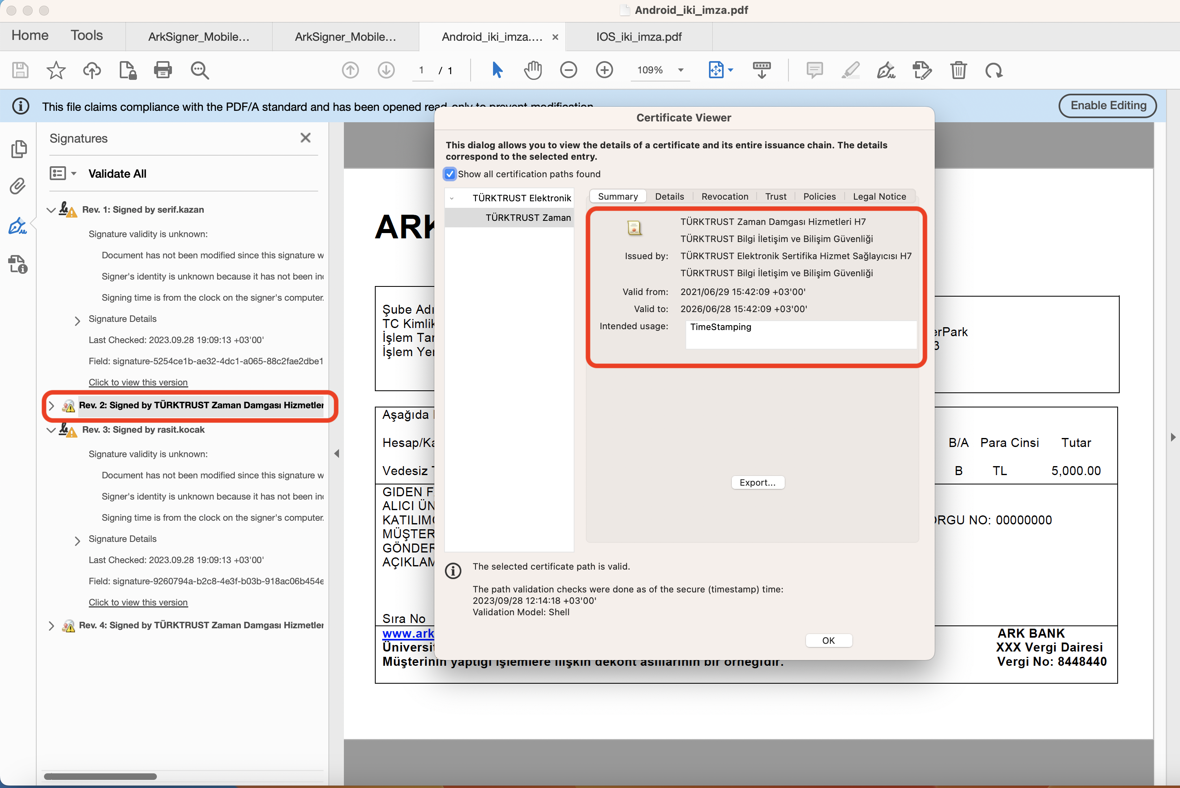Click the TimeStamping intended usage field

(x=801, y=335)
